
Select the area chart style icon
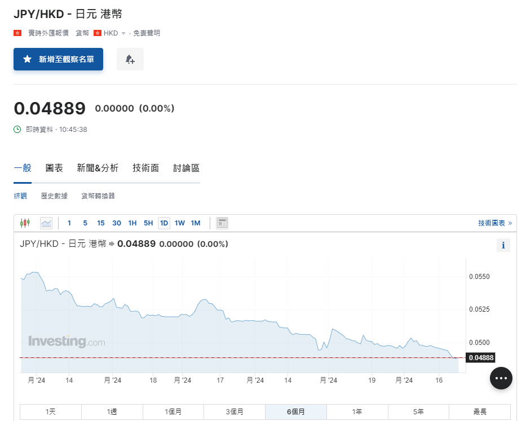[46, 223]
